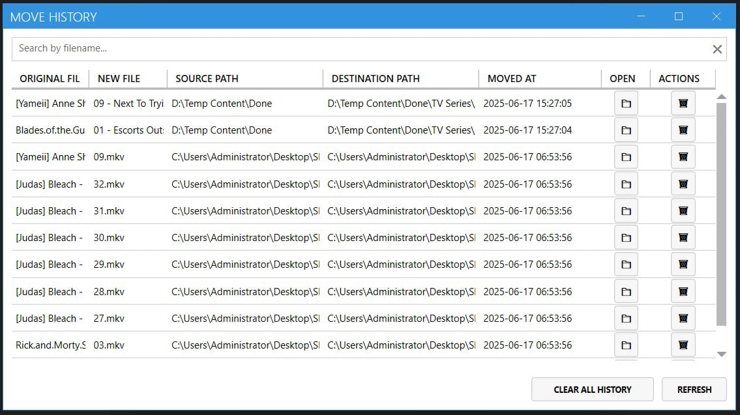Open folder for the first Yameii Anne entry

(626, 102)
